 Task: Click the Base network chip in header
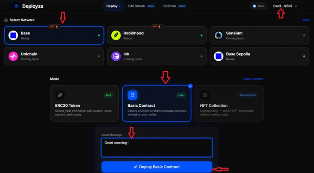259,6
